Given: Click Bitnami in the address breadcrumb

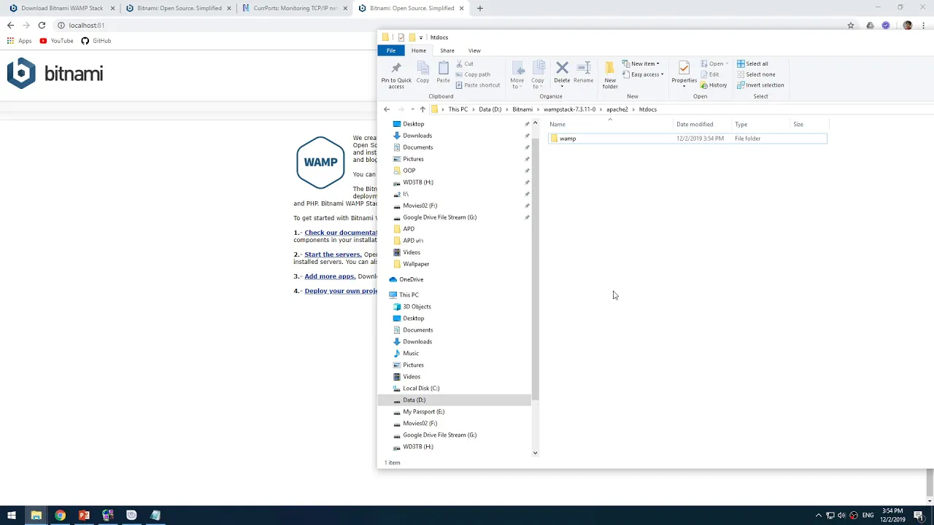Looking at the screenshot, I should tap(522, 109).
